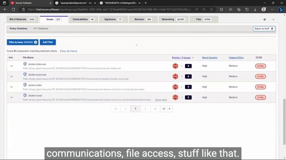Open the Networking tab
Image resolution: width=286 pixels, height=160 pixels.
pos(173,20)
